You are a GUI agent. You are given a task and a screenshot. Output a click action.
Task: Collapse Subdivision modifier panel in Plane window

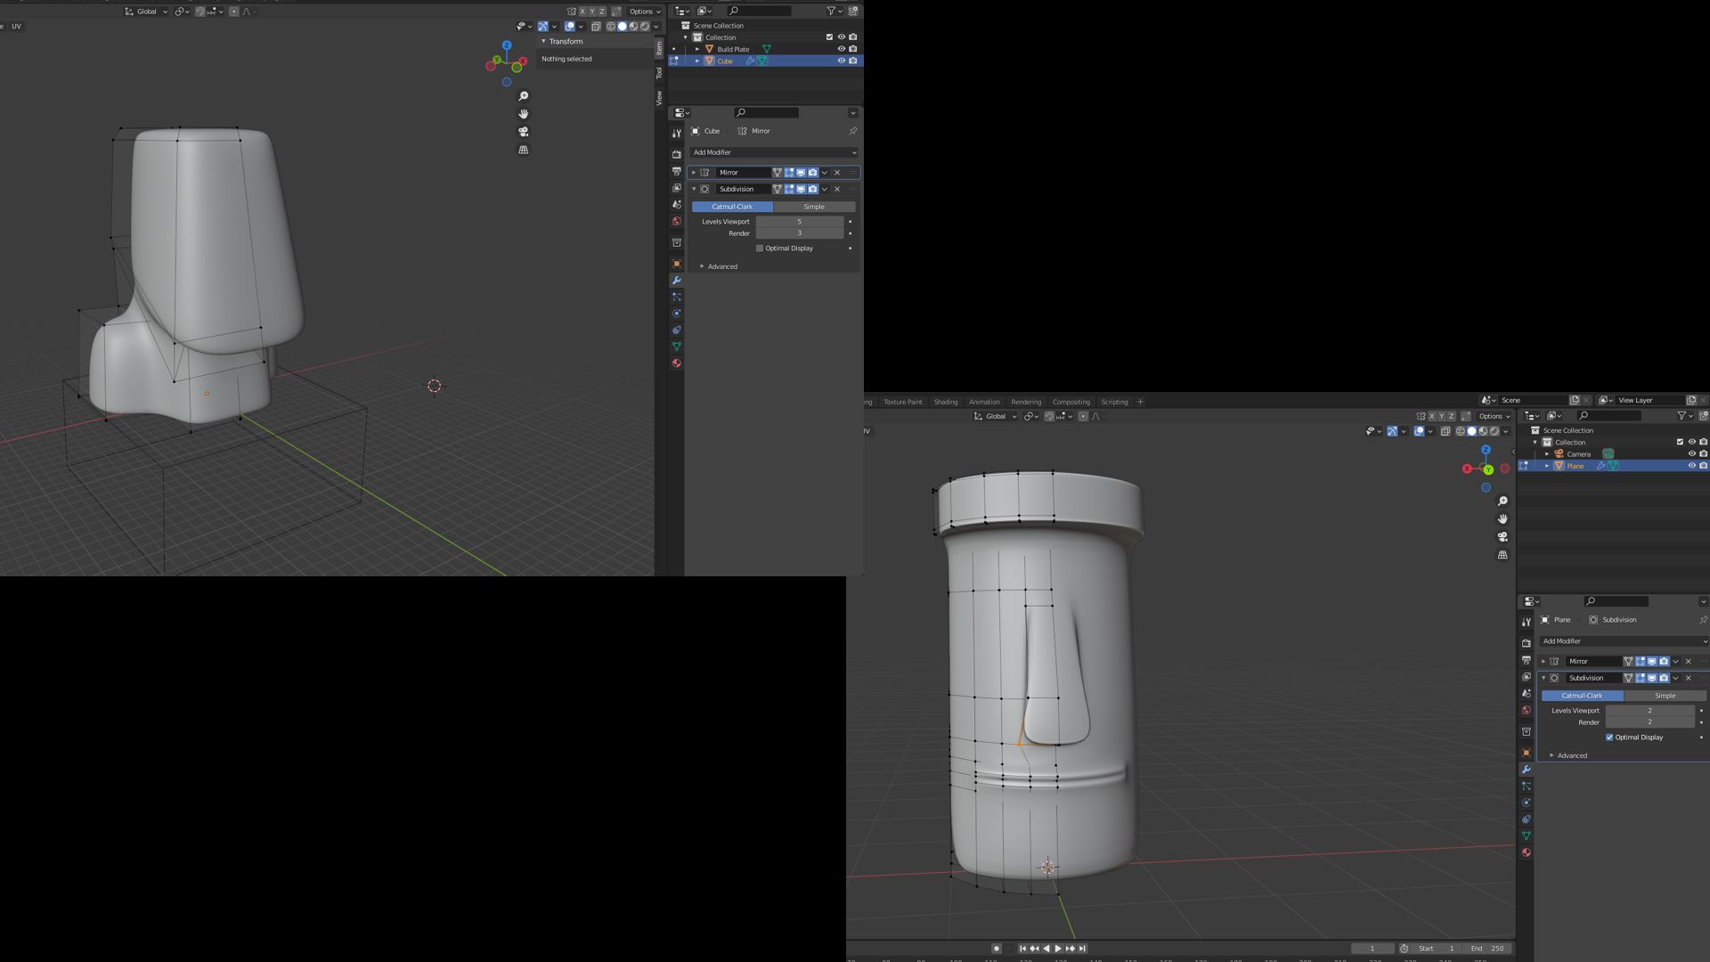1543,678
